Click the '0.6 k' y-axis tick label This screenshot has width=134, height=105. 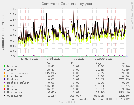pyautogui.click(x=13, y=41)
